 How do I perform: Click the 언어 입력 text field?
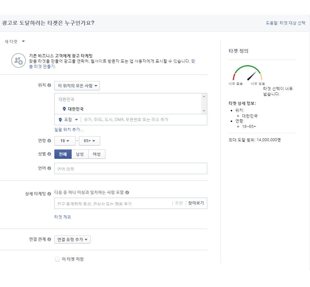(131, 169)
